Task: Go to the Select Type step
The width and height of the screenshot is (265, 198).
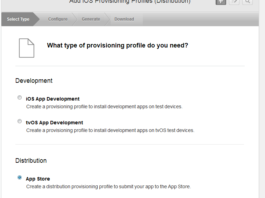Action: [18, 19]
